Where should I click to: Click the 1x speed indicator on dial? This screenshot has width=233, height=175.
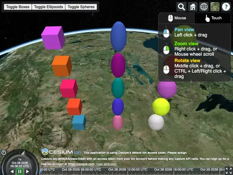[20, 159]
